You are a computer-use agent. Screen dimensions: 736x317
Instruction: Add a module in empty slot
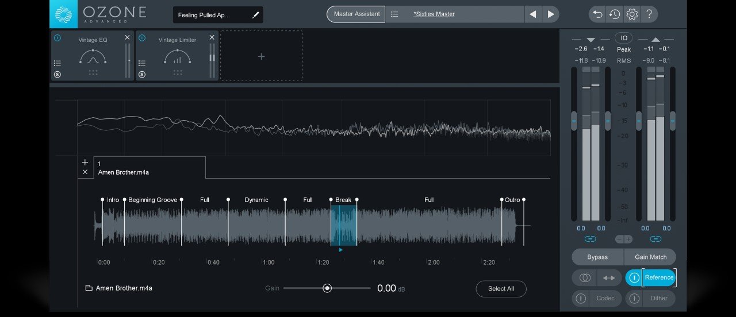coord(262,56)
